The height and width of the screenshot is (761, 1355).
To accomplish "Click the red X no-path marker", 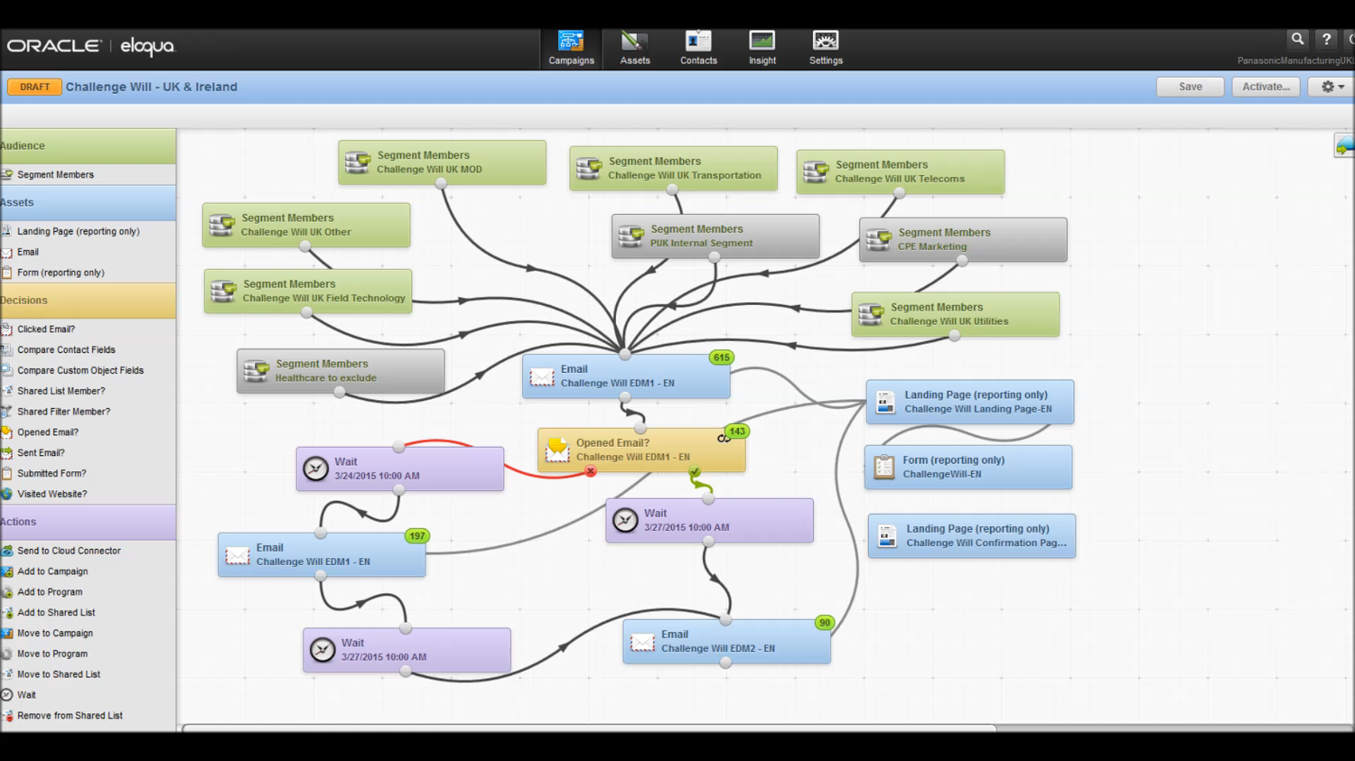I will click(591, 471).
